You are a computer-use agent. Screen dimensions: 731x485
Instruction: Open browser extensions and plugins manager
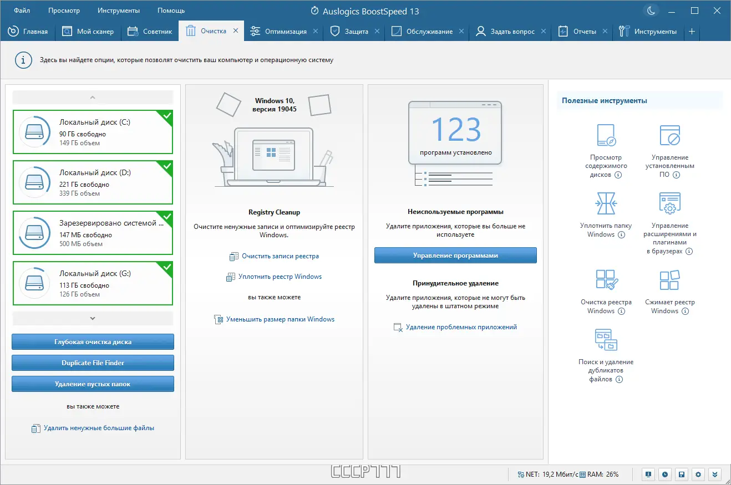671,203
